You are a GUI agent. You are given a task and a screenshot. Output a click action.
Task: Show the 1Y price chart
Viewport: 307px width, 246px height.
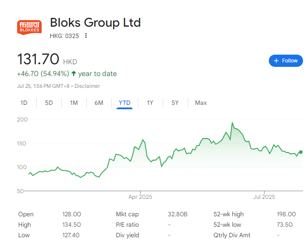tap(150, 103)
